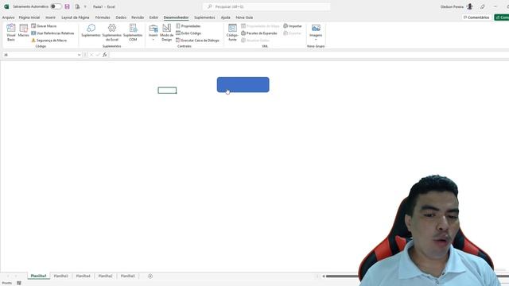This screenshot has width=509, height=286.
Task: Open Layout da Página tab
Action: (76, 17)
